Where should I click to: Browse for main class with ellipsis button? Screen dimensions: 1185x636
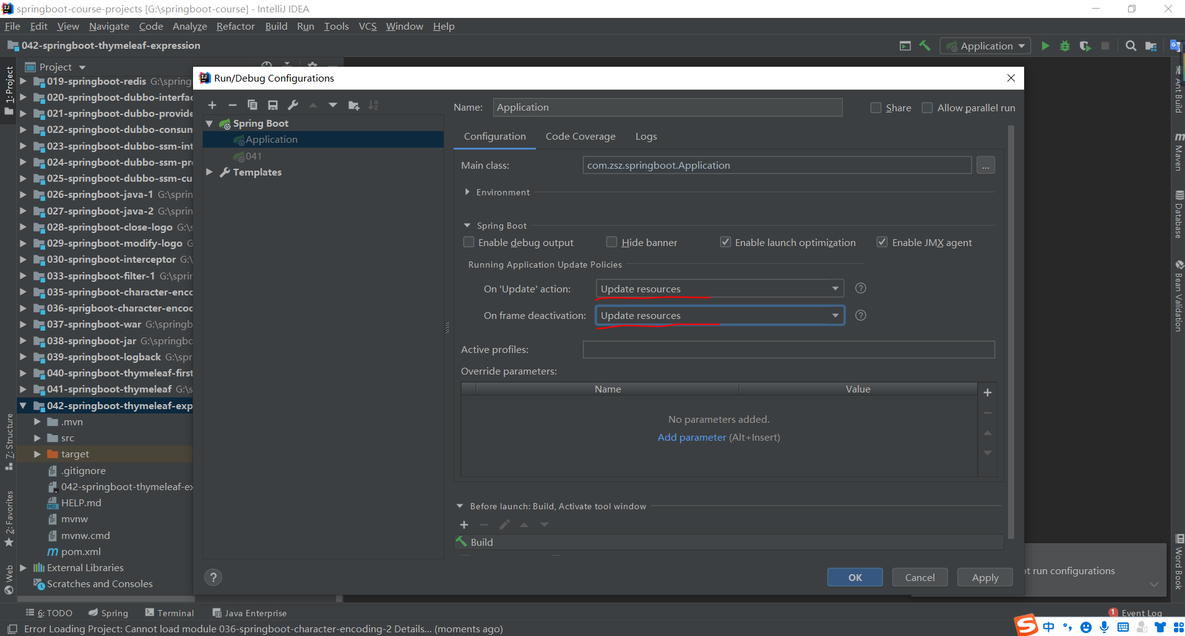click(x=986, y=166)
